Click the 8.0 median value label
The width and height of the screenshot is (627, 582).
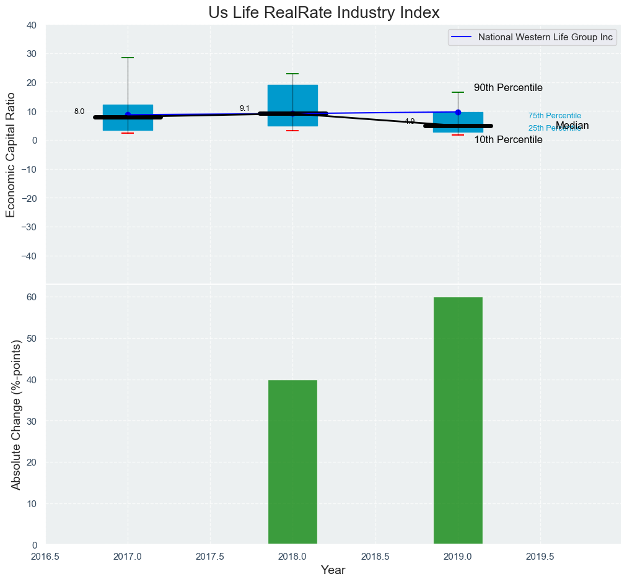tap(79, 111)
